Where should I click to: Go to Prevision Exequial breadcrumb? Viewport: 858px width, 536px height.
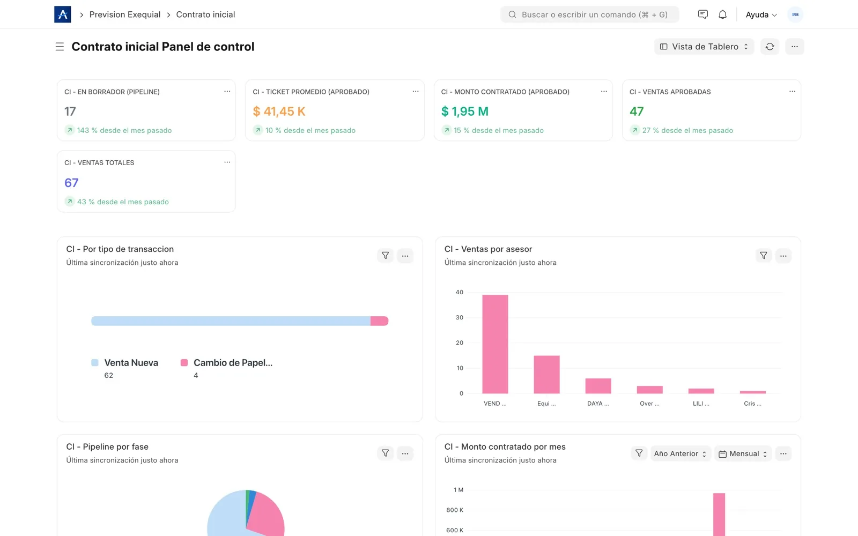tap(125, 14)
